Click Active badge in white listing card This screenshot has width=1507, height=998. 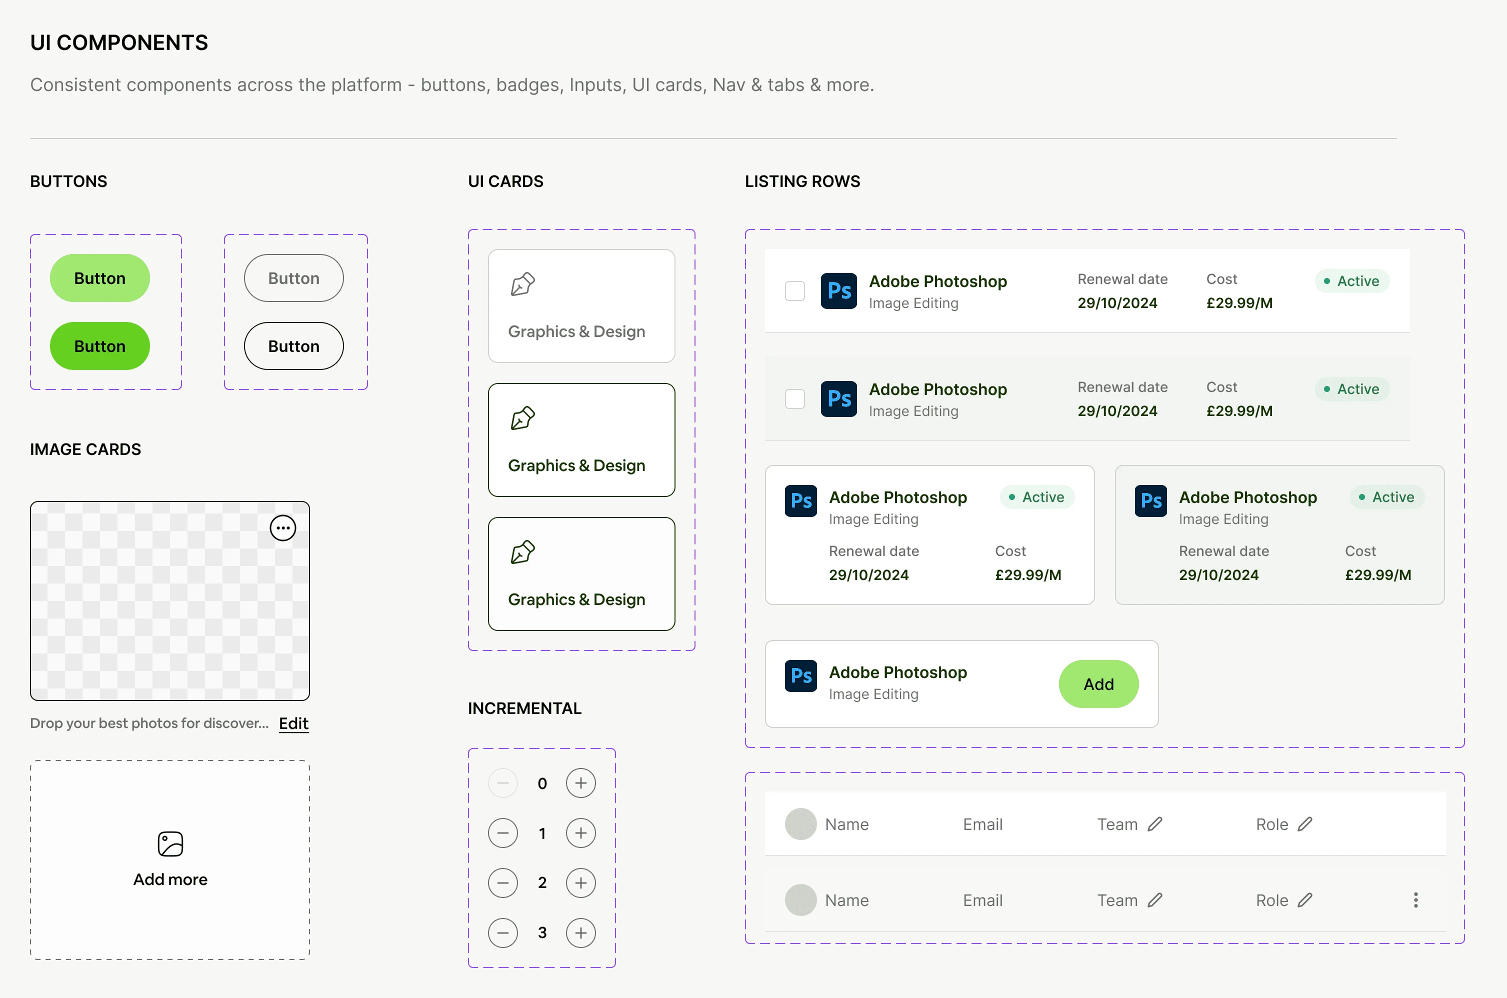(1037, 497)
